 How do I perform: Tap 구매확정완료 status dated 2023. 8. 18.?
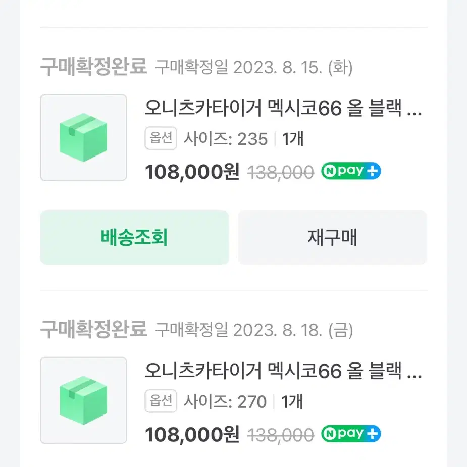[93, 329]
